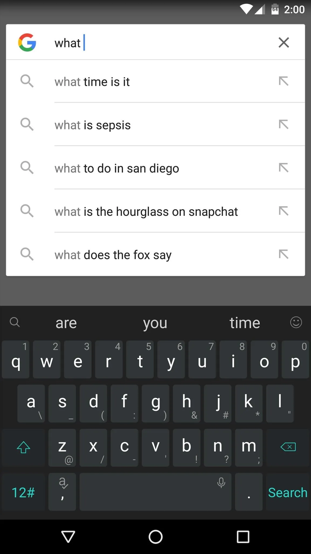Viewport: 311px width, 554px height.
Task: Open the recent apps overview
Action: 243,537
